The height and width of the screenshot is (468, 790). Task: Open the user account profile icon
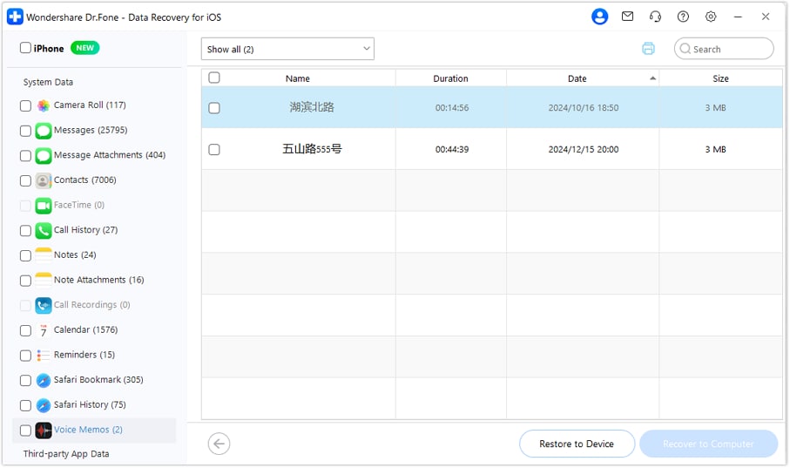point(599,17)
